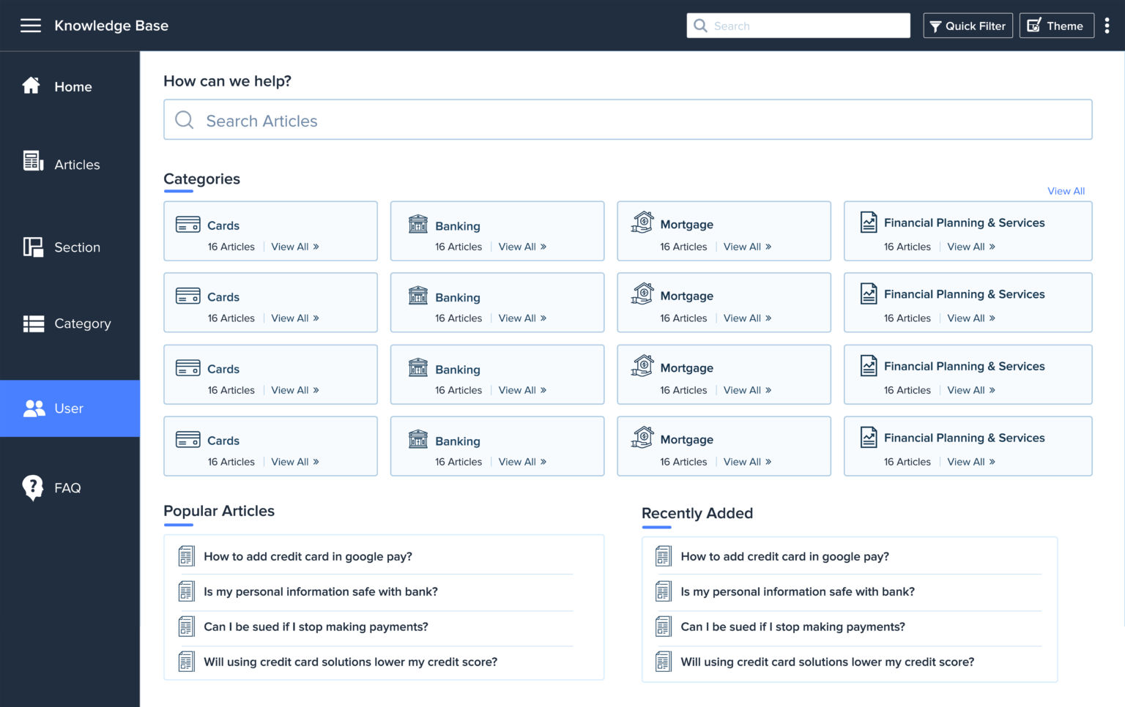Open the Theme button
This screenshot has height=707, width=1125.
coord(1055,26)
